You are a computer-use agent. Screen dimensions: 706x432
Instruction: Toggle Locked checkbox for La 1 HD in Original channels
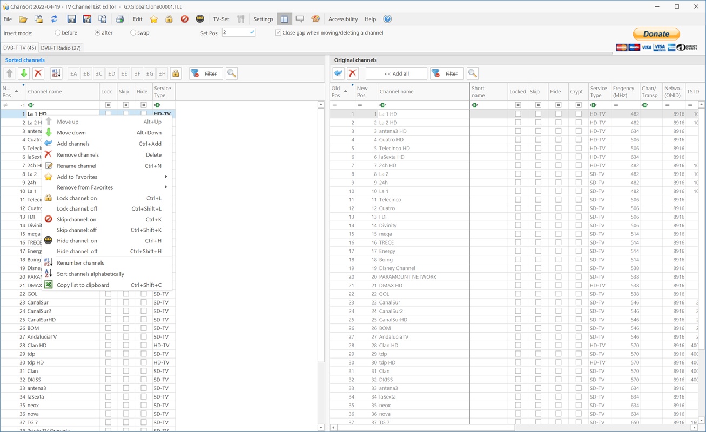tap(518, 114)
